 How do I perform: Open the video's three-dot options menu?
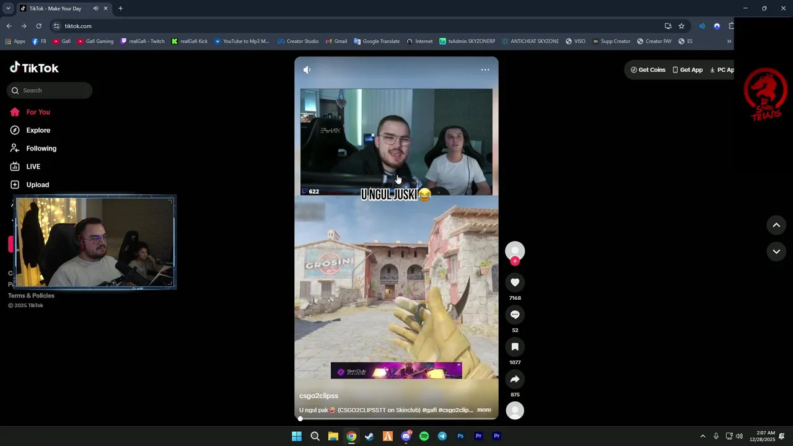(485, 70)
